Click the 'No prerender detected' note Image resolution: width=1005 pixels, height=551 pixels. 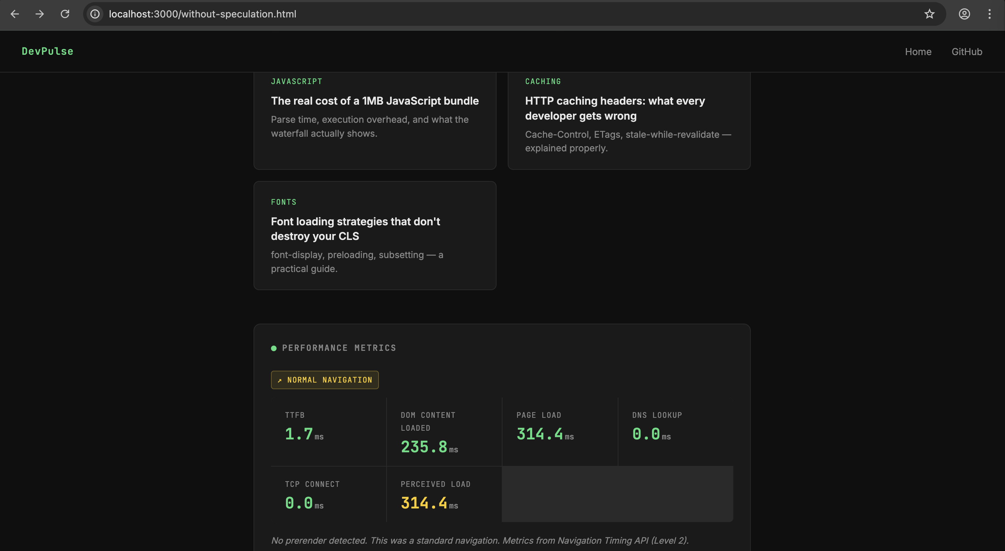480,541
